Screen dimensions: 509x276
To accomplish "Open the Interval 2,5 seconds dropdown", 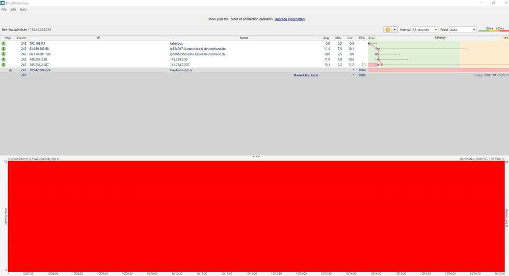I will pyautogui.click(x=424, y=29).
